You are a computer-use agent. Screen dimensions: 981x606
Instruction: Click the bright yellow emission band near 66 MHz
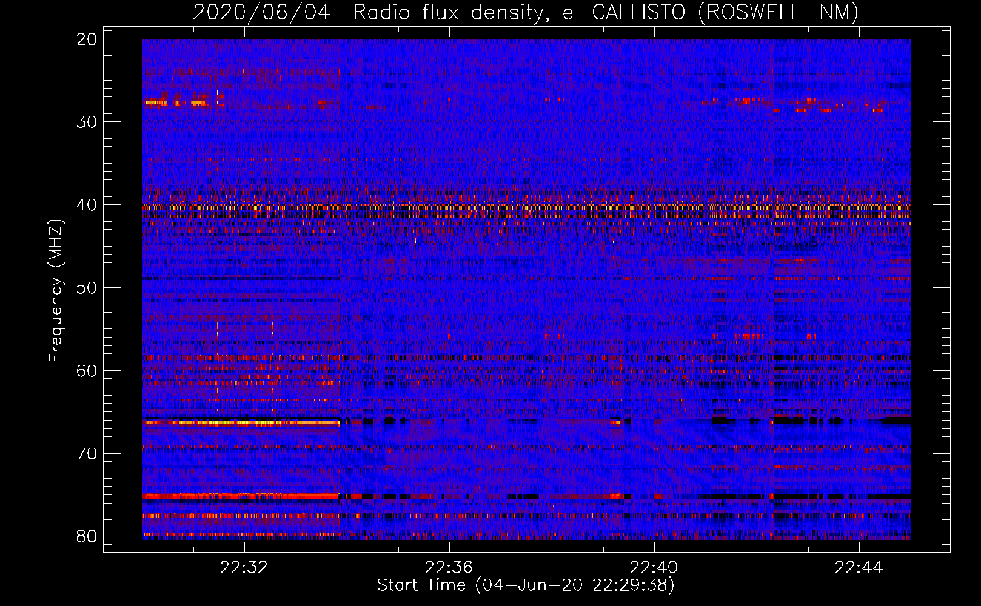point(241,423)
